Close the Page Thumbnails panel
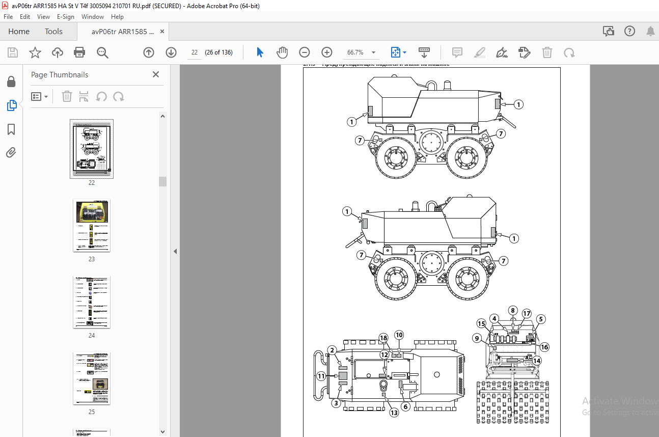The height and width of the screenshot is (437, 659). point(156,74)
